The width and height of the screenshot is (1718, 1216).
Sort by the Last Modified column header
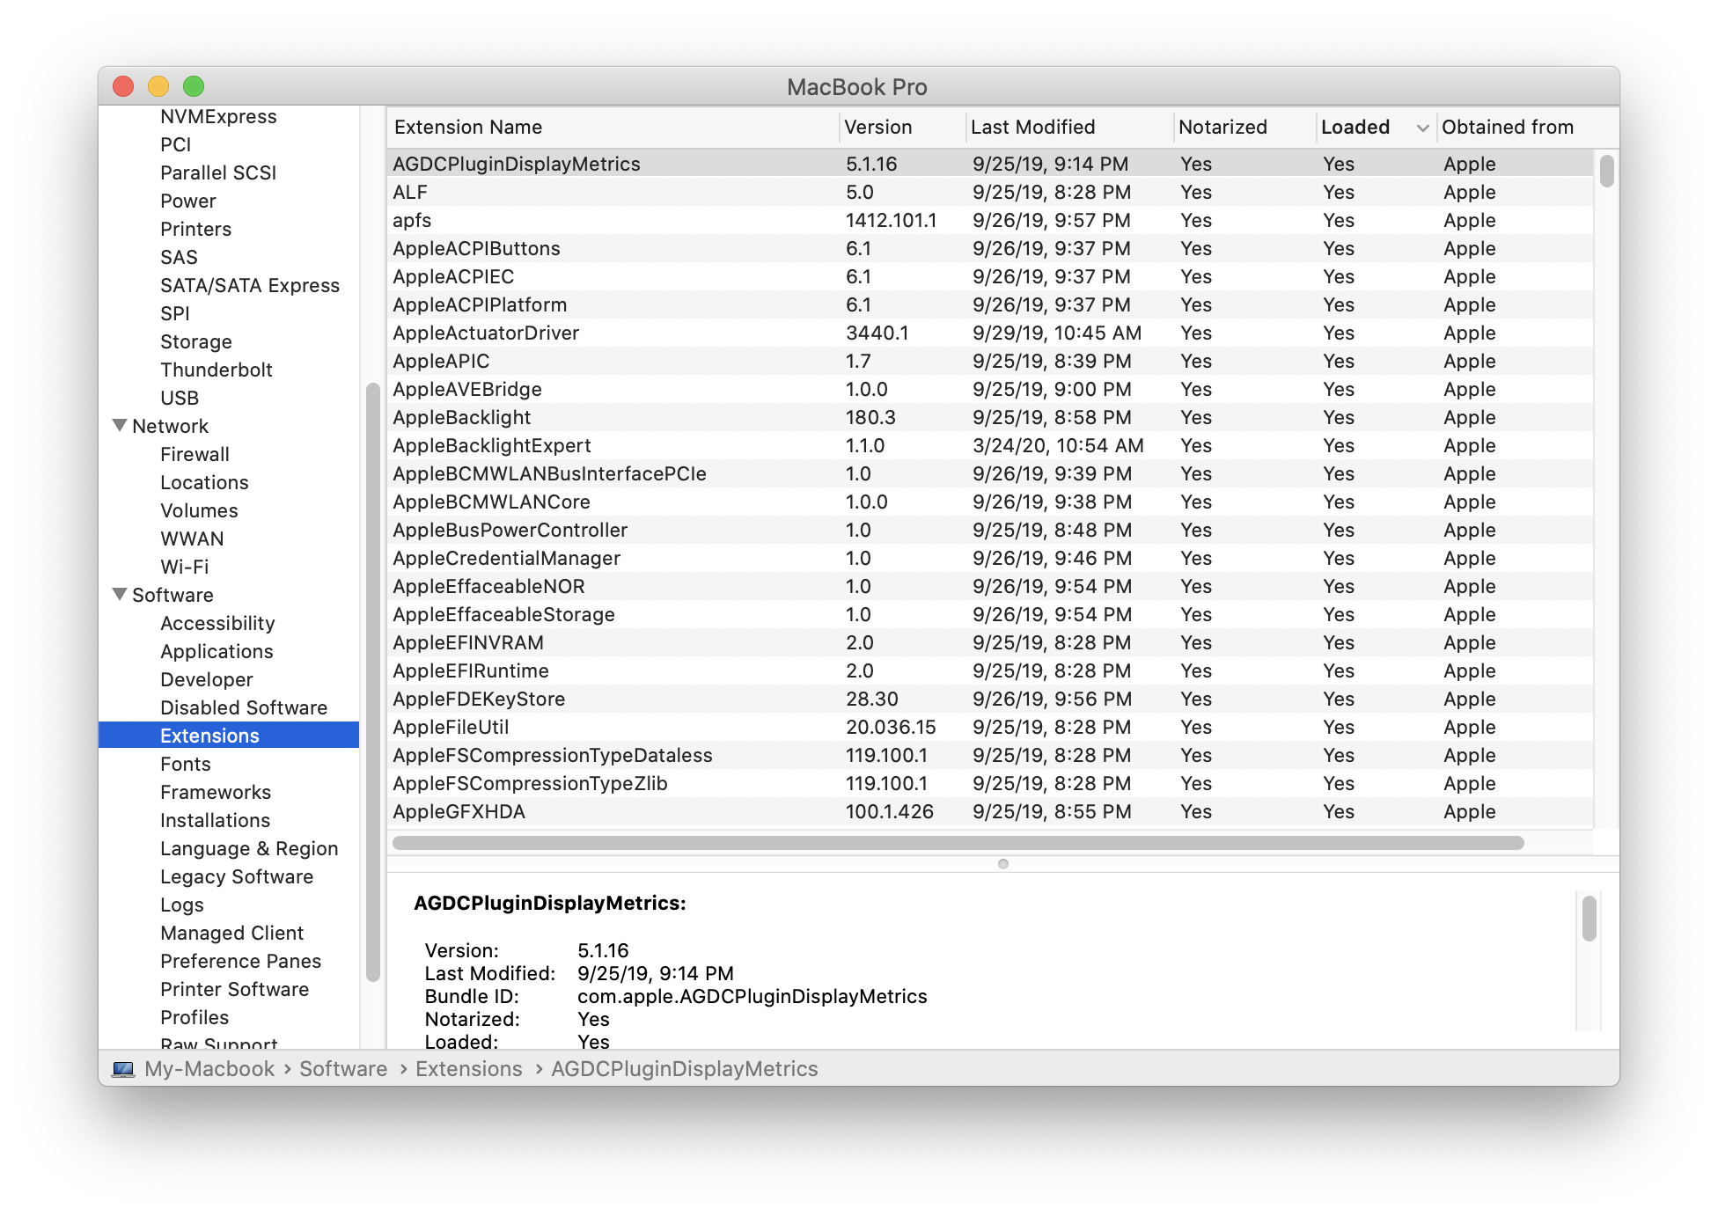point(1032,128)
